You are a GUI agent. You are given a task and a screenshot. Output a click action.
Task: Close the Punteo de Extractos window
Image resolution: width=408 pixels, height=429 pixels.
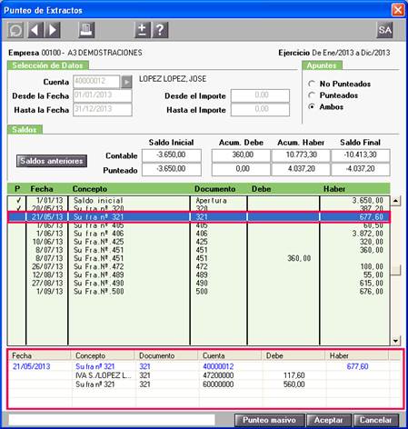tap(398, 10)
